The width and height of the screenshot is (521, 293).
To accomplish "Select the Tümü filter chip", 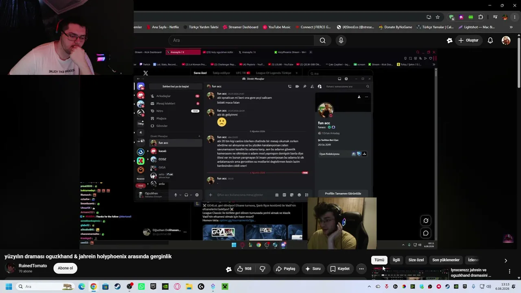I will tap(379, 260).
